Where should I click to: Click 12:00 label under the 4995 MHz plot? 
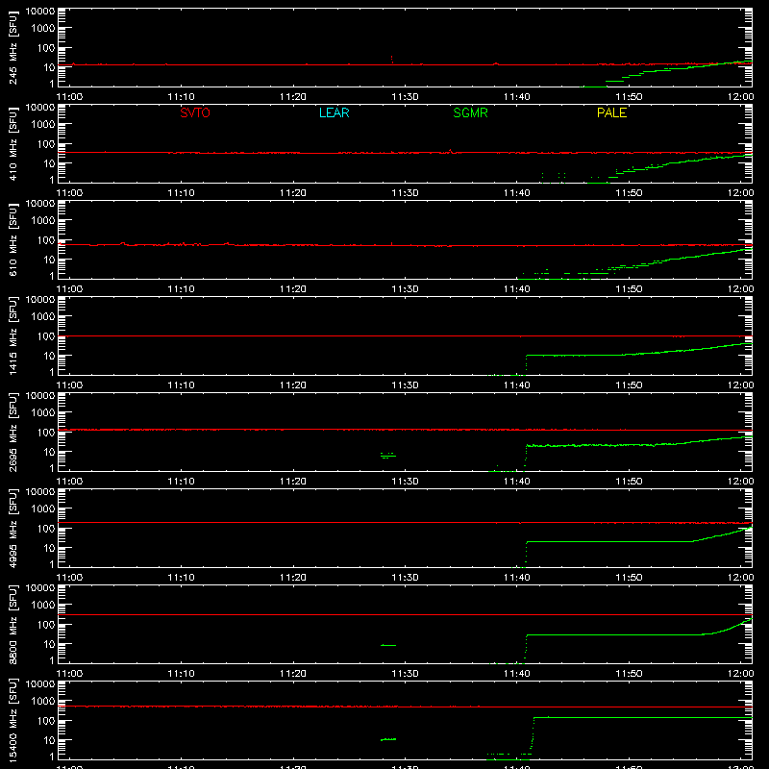pos(740,578)
